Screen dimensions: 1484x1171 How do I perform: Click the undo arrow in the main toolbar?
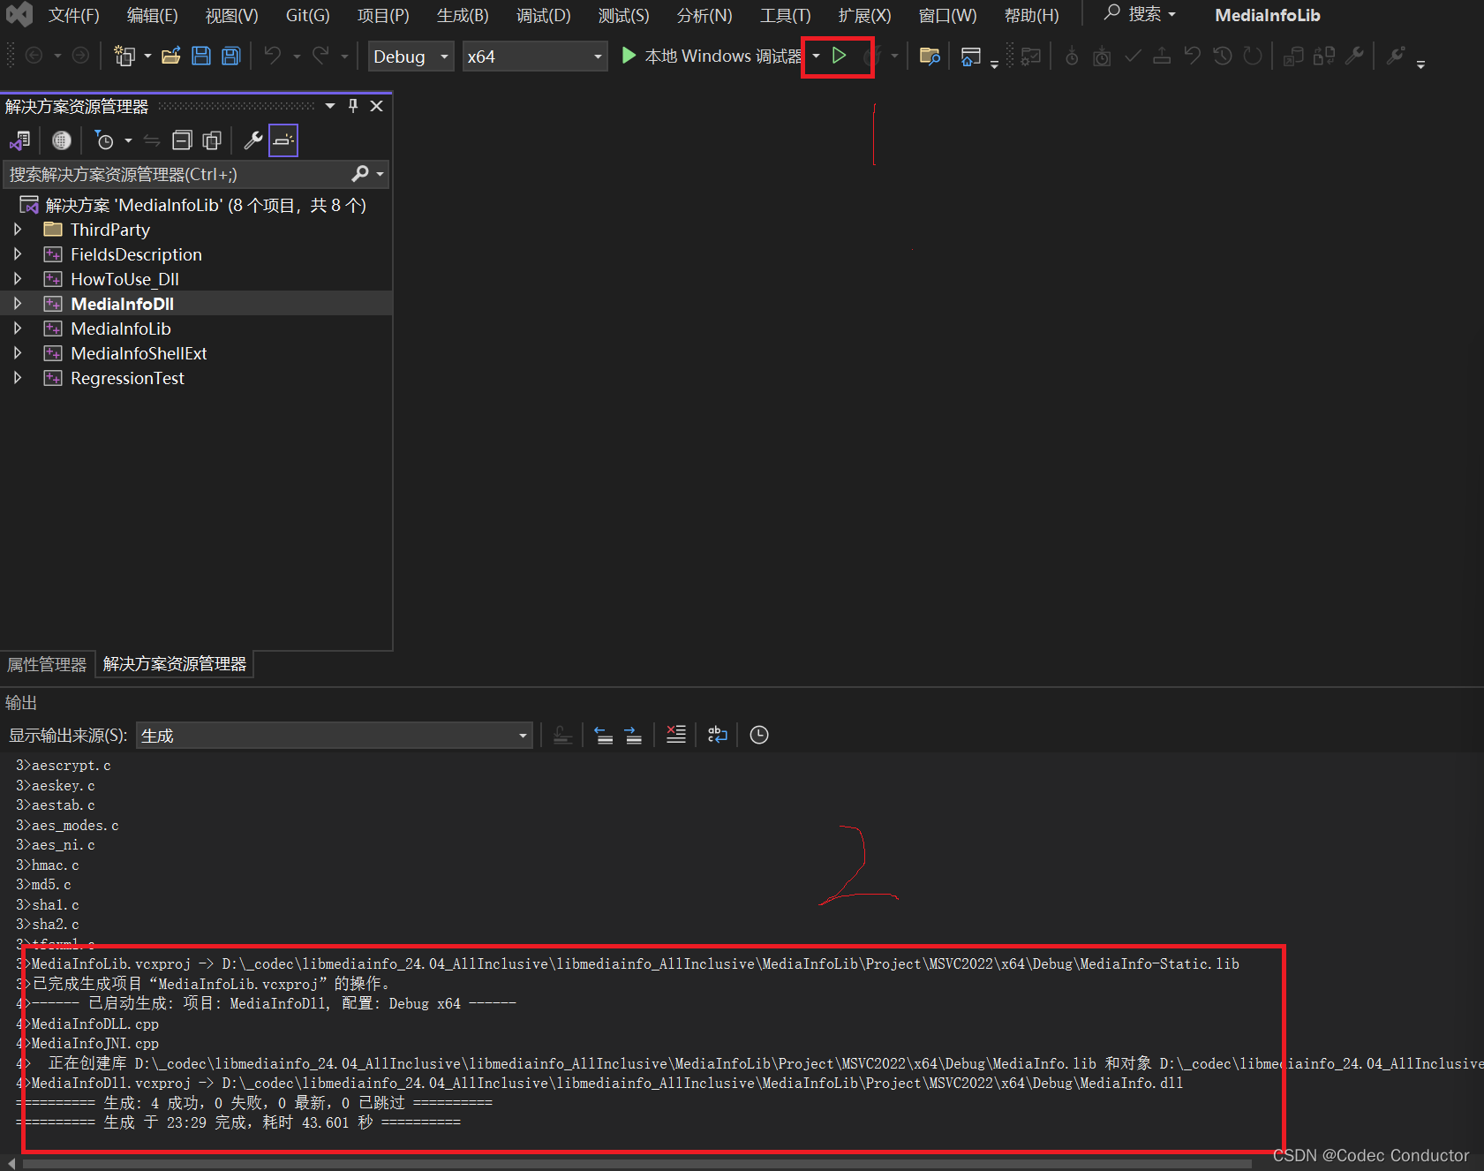(273, 57)
